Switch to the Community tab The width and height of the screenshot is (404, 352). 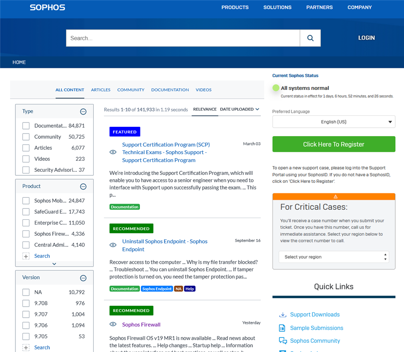tap(131, 90)
